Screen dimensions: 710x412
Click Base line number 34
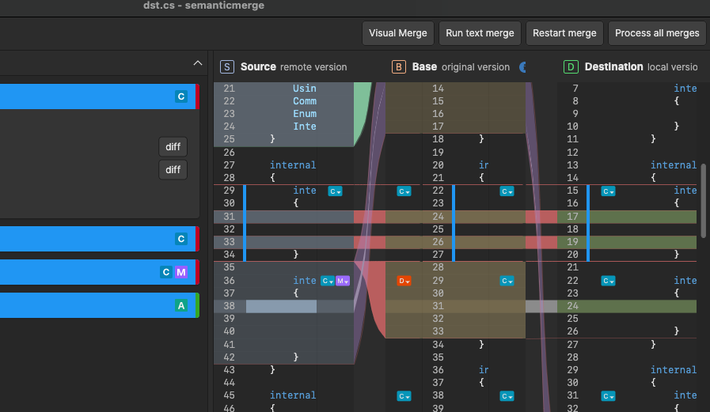pos(438,345)
